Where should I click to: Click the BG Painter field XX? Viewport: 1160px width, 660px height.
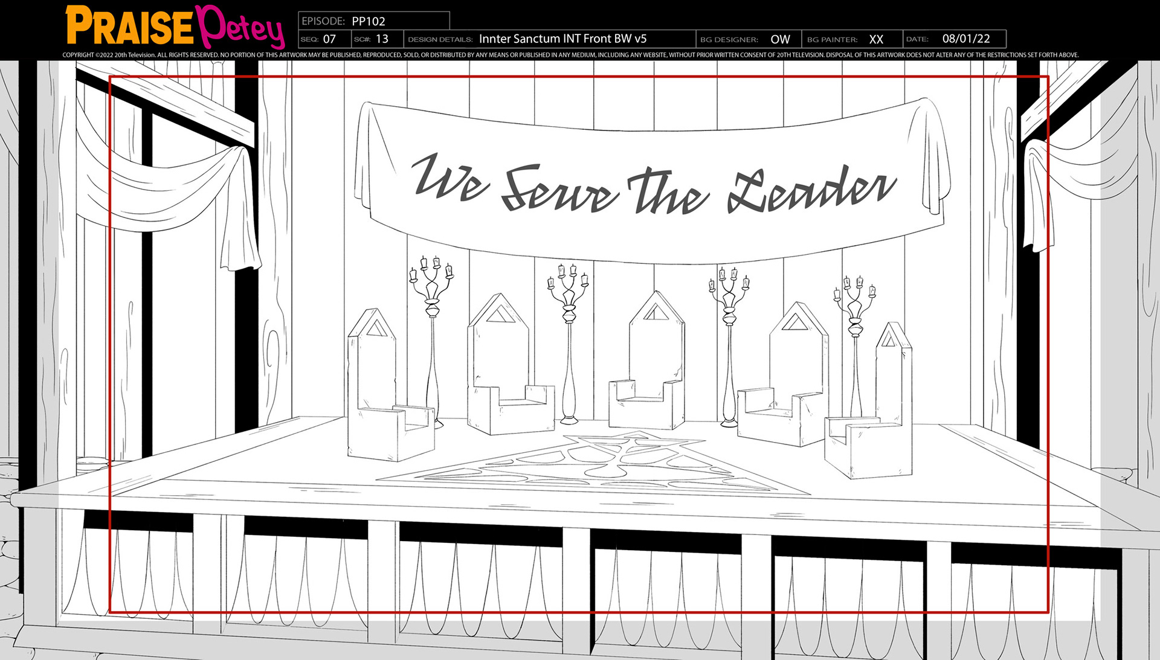click(x=875, y=39)
